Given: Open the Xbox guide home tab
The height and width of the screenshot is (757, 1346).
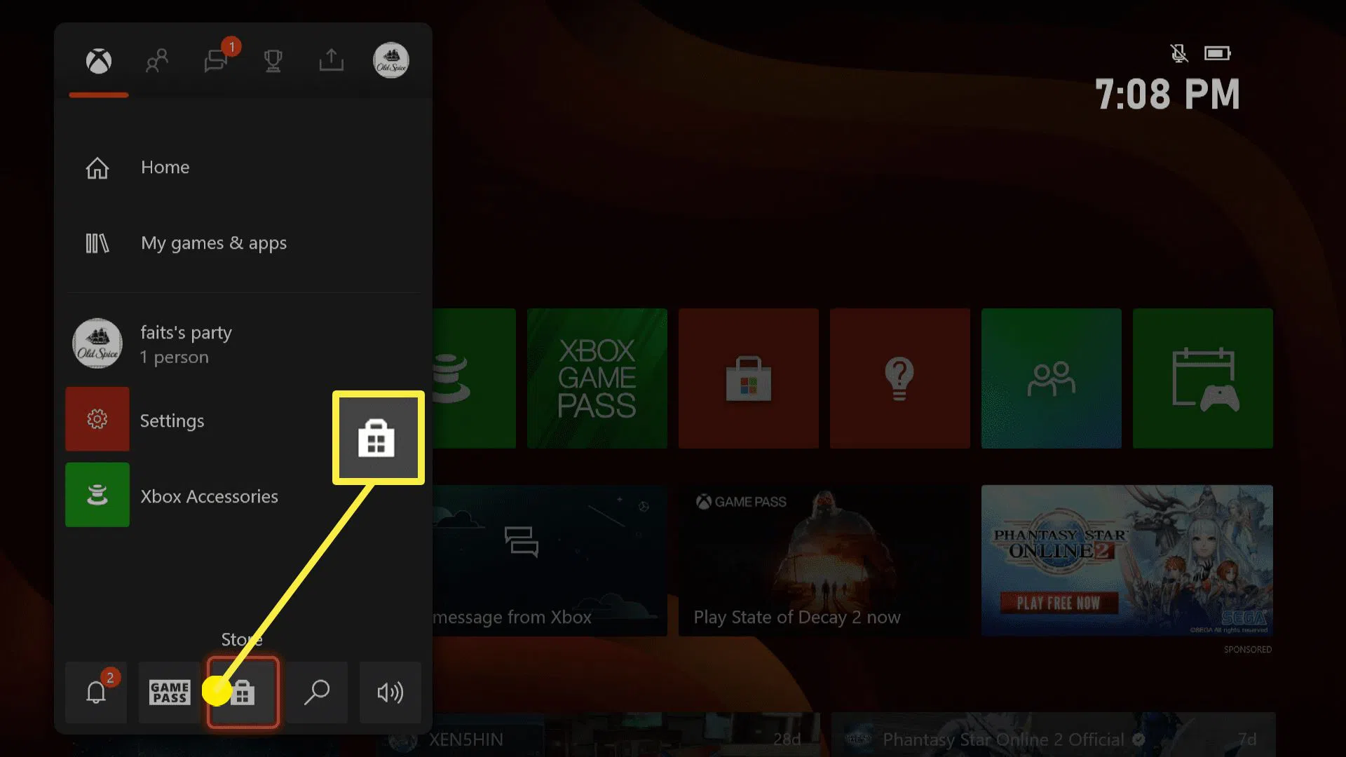Looking at the screenshot, I should click(99, 62).
